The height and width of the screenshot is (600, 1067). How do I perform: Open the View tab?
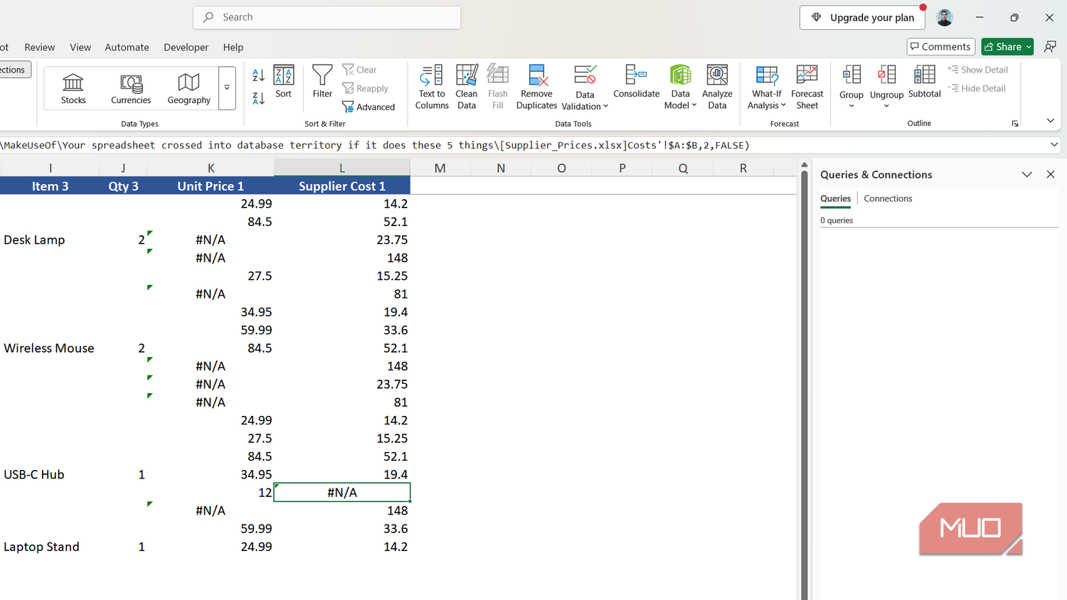(80, 47)
